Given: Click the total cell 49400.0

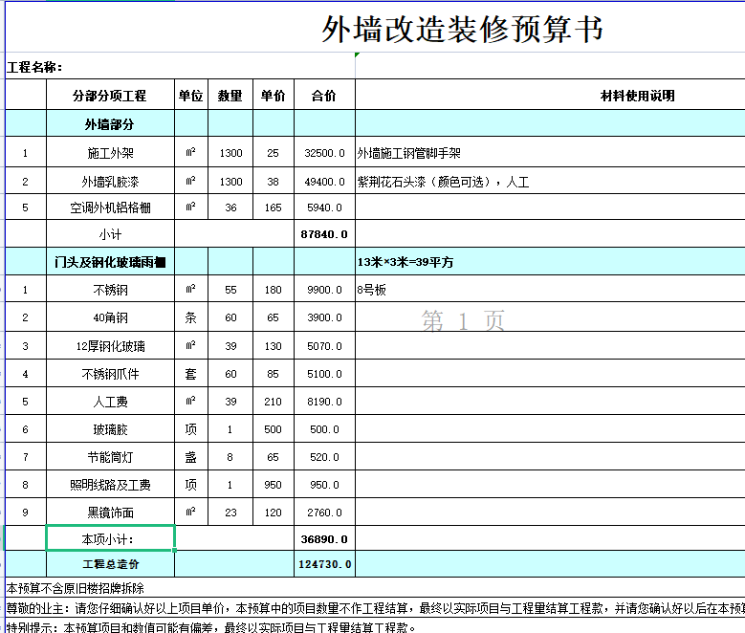Looking at the screenshot, I should pyautogui.click(x=324, y=181).
